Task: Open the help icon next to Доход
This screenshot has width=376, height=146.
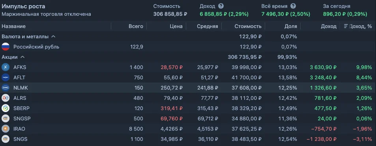Action: 221,6
